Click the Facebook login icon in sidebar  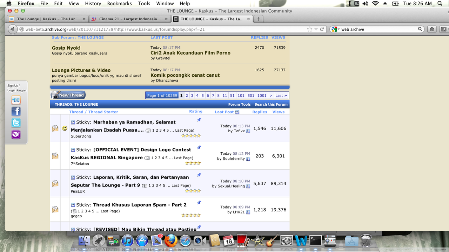(16, 111)
